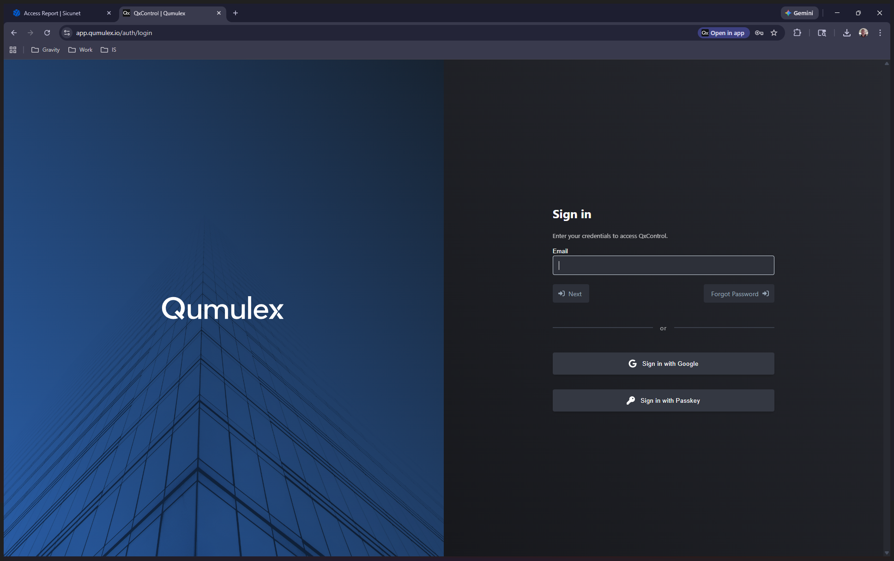Open the Downloads icon in the toolbar

point(846,33)
